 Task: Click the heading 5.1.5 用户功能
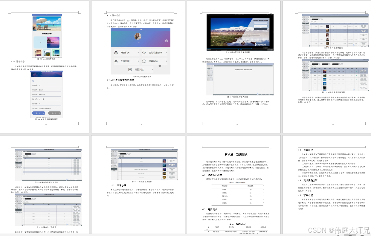[114, 15]
